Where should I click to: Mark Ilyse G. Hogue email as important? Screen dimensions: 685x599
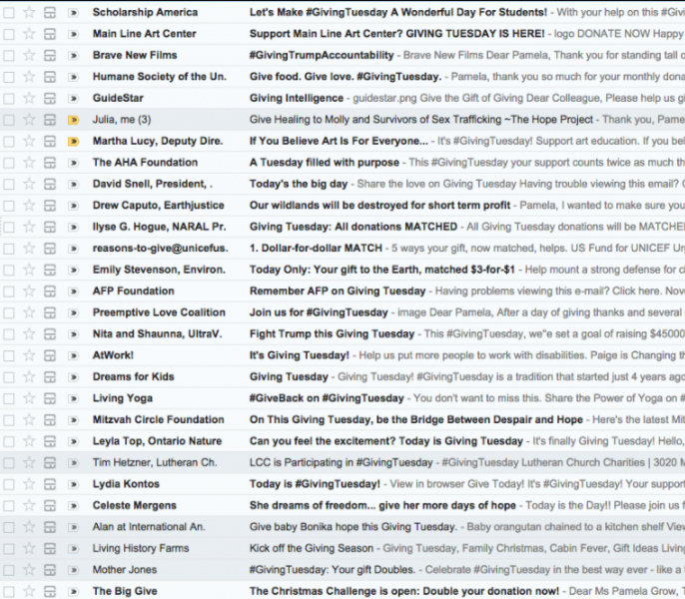coord(74,227)
